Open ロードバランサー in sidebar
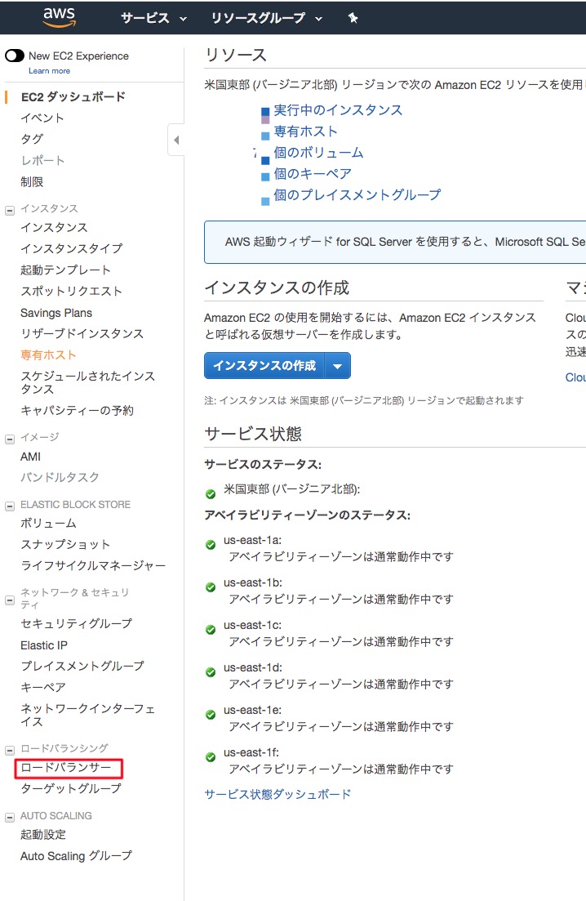This screenshot has width=586, height=901. [66, 768]
